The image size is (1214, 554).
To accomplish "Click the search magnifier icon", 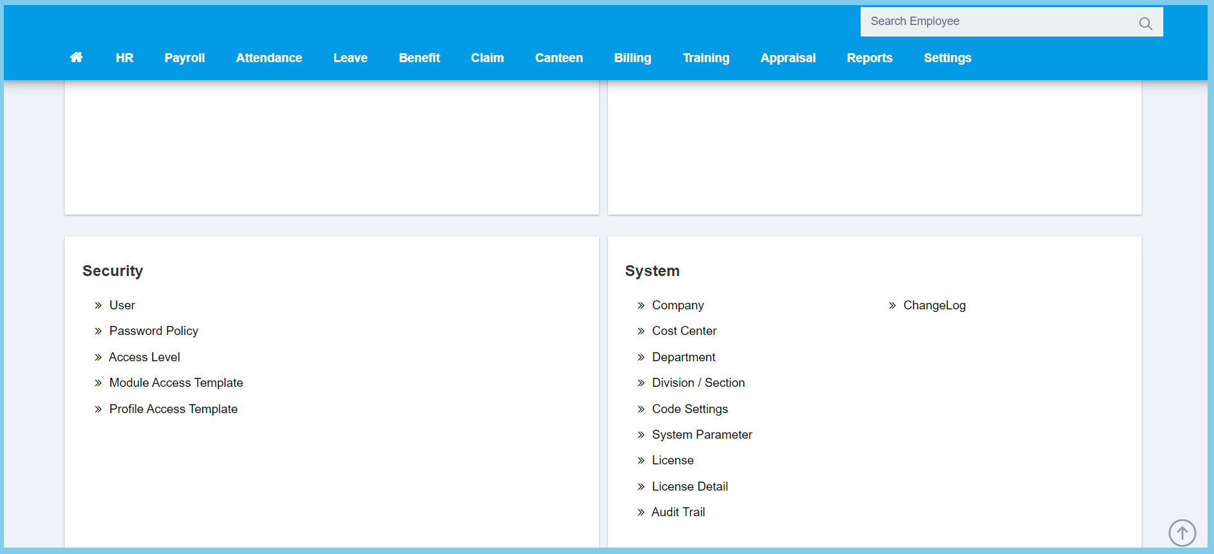I will pyautogui.click(x=1145, y=24).
